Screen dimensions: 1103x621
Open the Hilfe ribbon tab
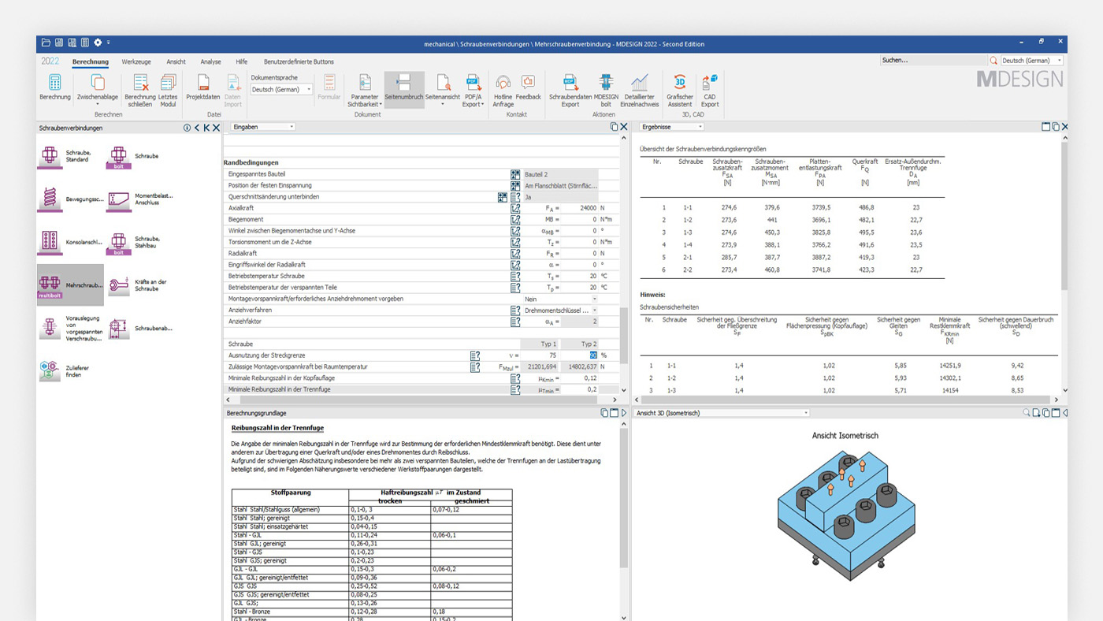coord(241,61)
